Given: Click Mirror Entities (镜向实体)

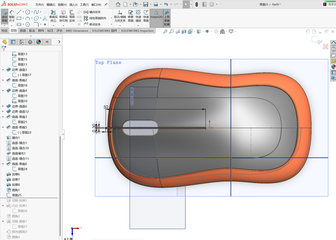Looking at the screenshot, I should (x=92, y=12).
